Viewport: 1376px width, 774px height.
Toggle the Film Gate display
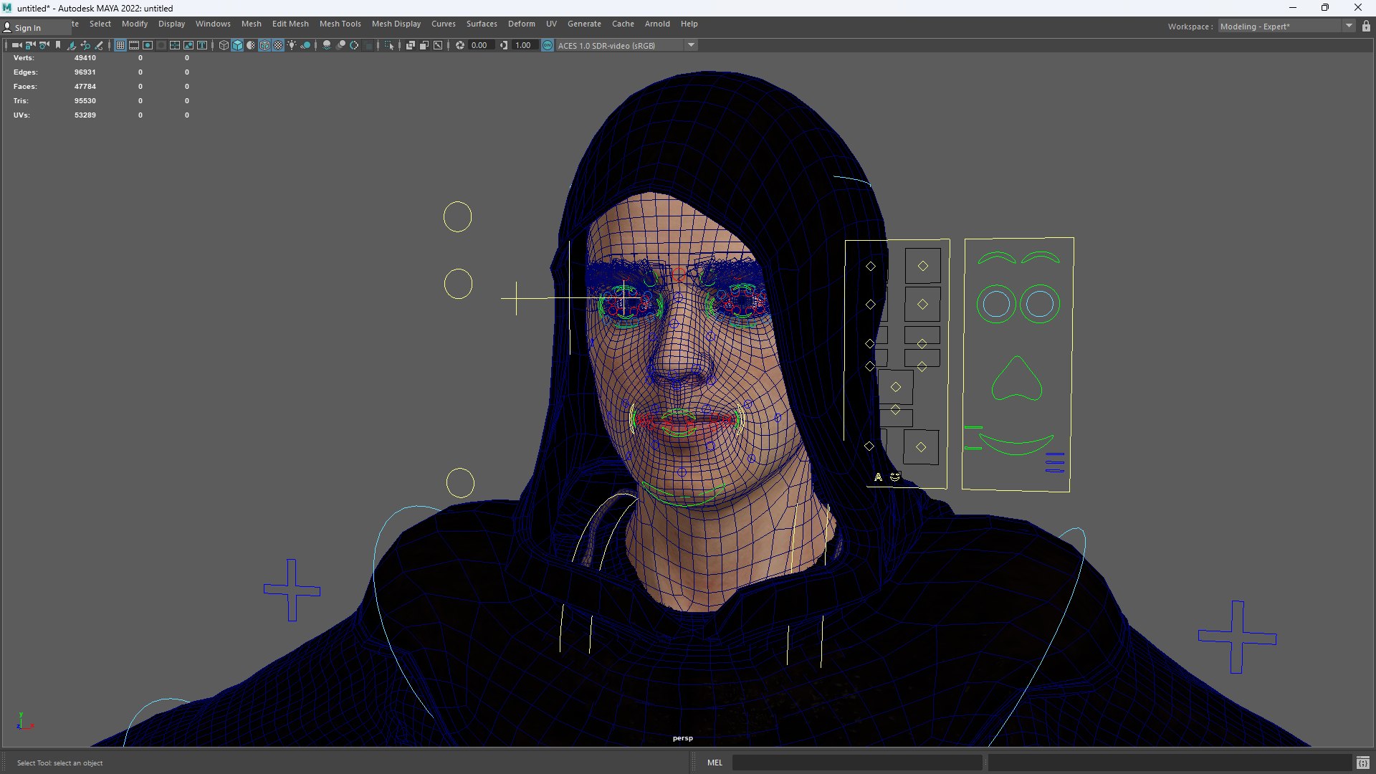coord(134,45)
